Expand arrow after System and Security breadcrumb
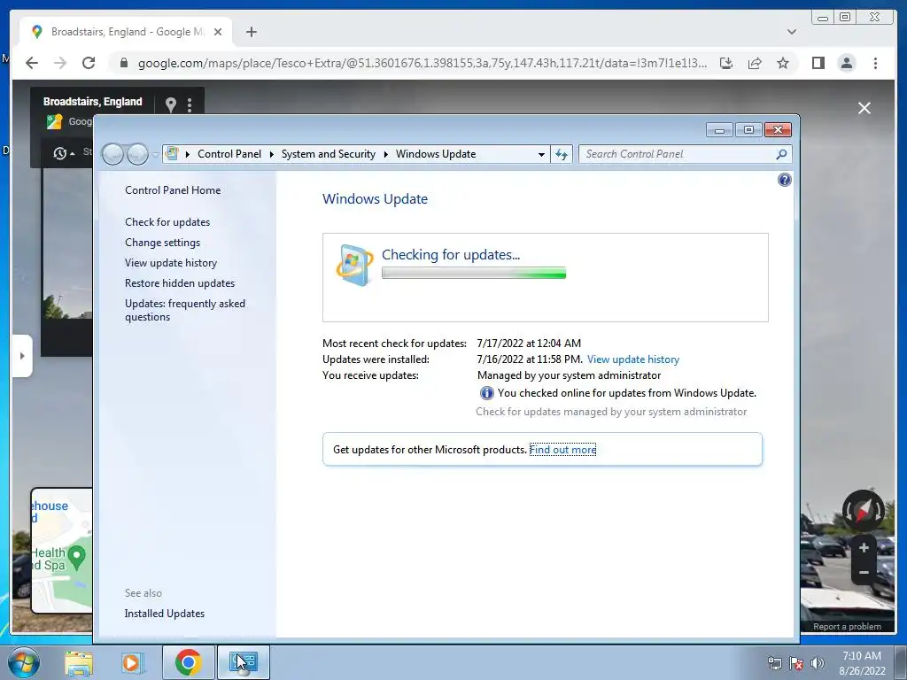 coord(386,154)
